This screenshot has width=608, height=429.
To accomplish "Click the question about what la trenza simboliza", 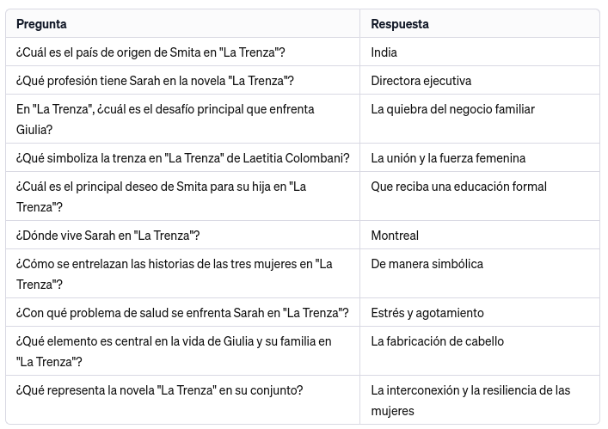I will [182, 158].
